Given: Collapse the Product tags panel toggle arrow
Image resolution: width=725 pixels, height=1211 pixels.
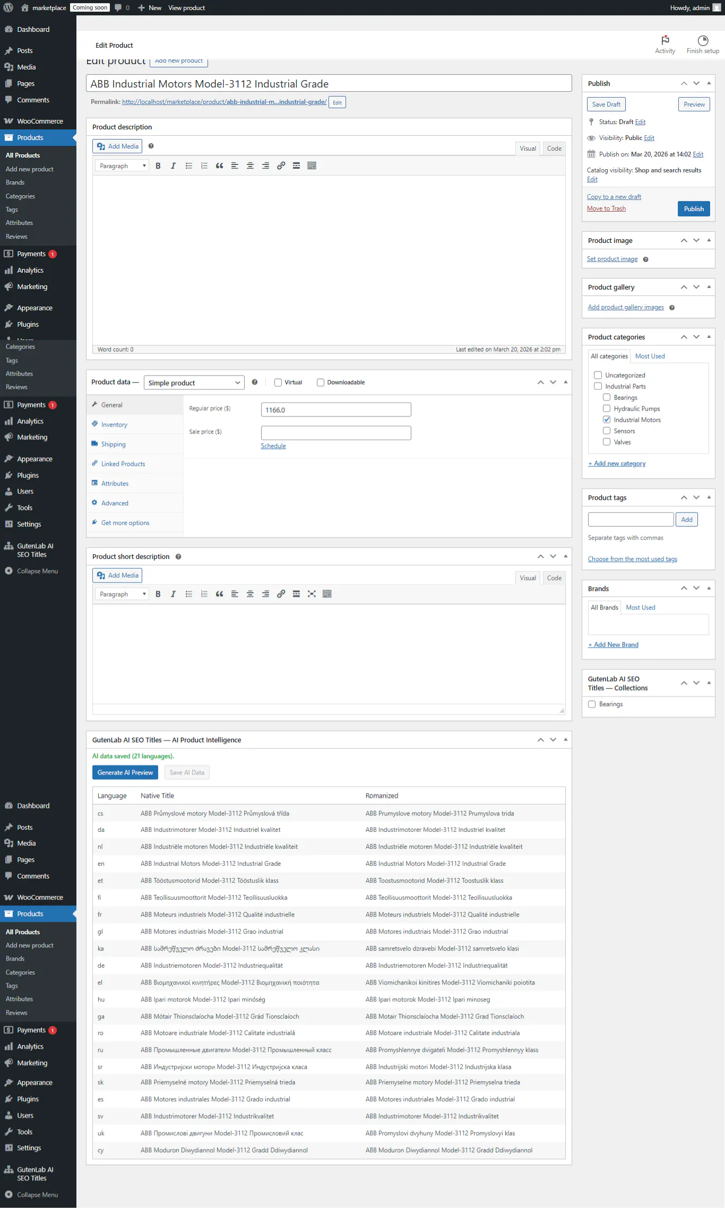Looking at the screenshot, I should (x=709, y=498).
